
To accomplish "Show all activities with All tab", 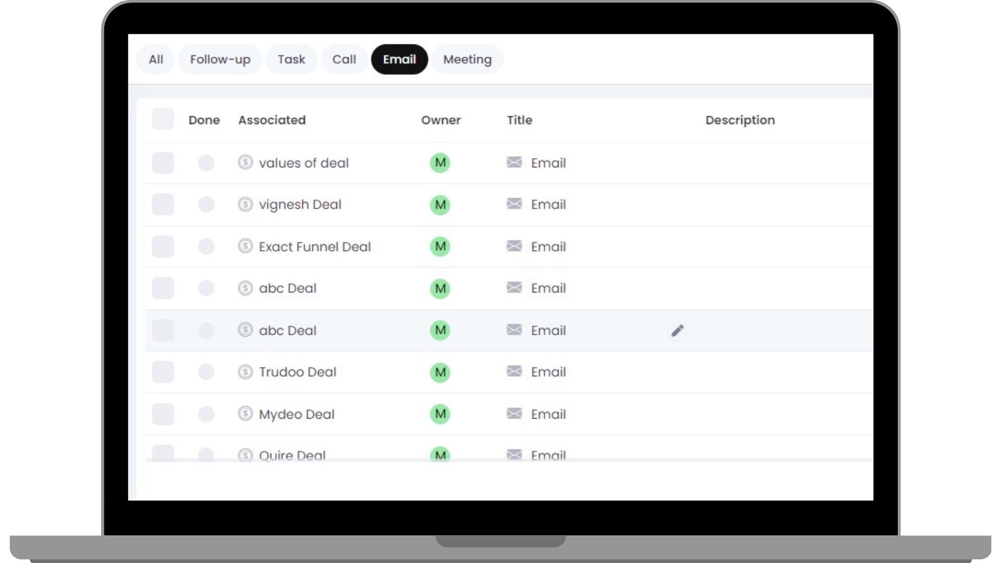I will click(155, 59).
